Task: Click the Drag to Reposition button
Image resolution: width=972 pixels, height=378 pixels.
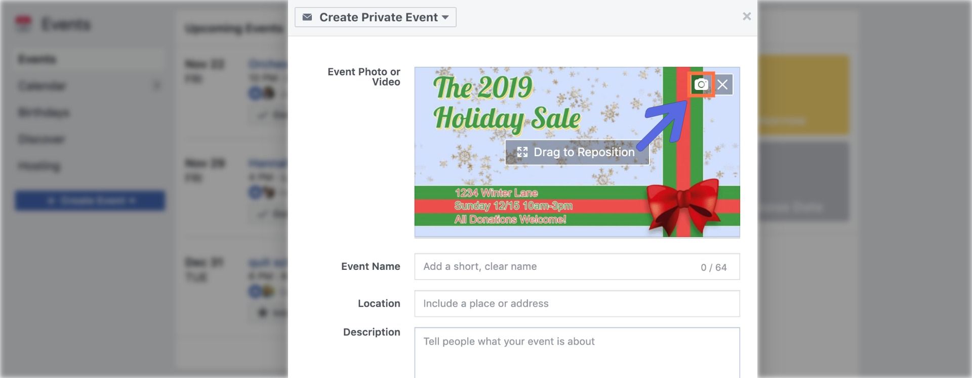Action: coord(577,152)
